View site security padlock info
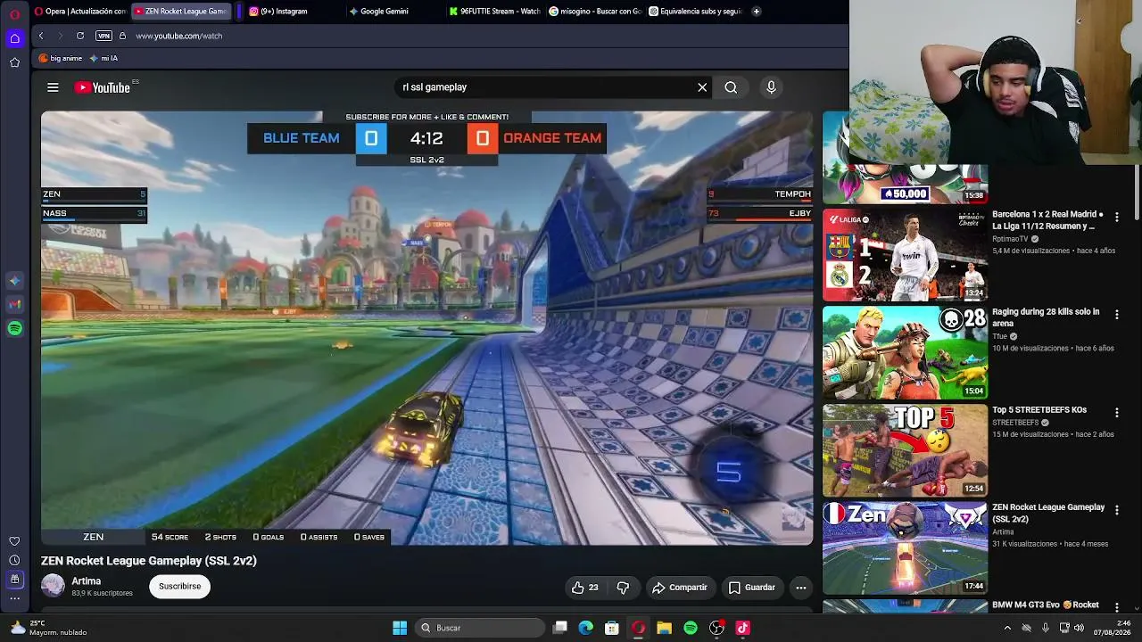The height and width of the screenshot is (642, 1142). tap(122, 36)
